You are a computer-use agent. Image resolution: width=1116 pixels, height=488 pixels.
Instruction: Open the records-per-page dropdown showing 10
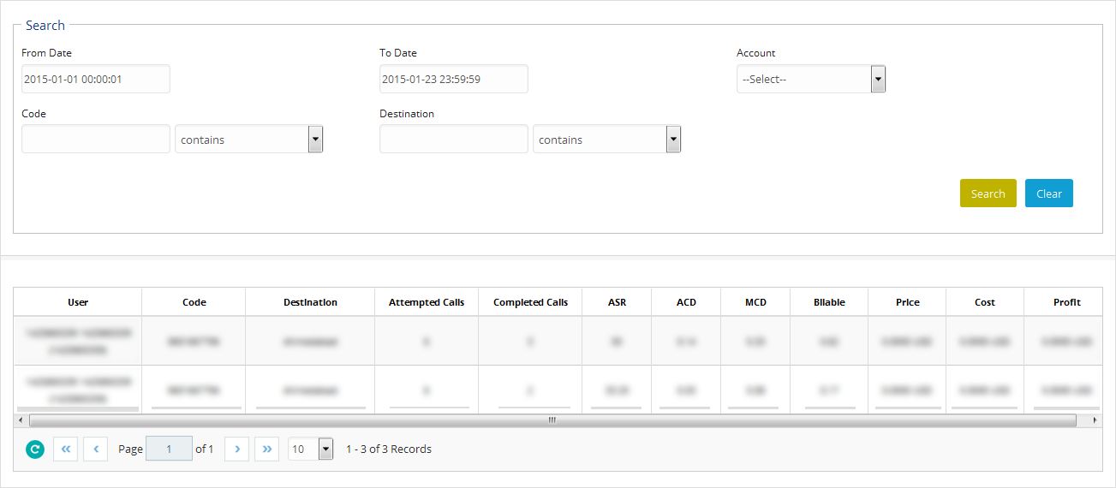pyautogui.click(x=311, y=449)
